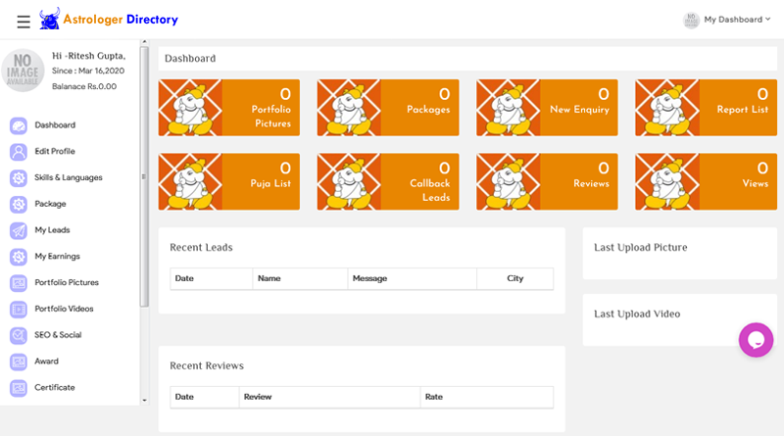784x436 pixels.
Task: Click the Reviews stat card
Action: (x=546, y=181)
